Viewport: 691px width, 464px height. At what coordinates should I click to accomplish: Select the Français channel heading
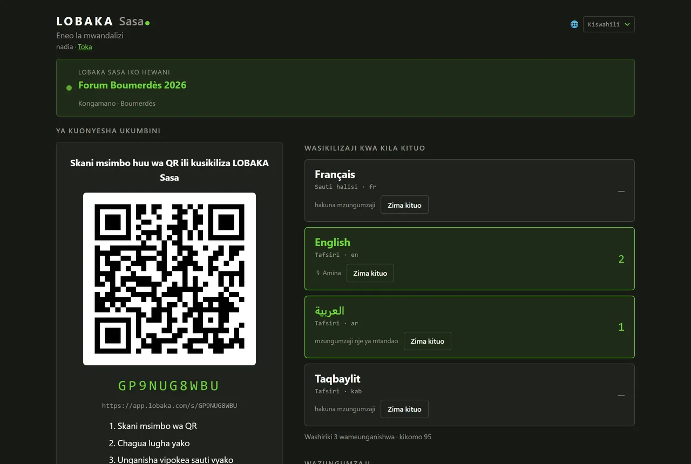335,174
